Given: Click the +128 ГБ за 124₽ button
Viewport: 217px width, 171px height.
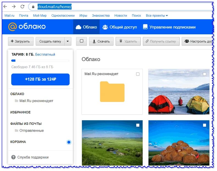Looking at the screenshot, I should coord(40,79).
